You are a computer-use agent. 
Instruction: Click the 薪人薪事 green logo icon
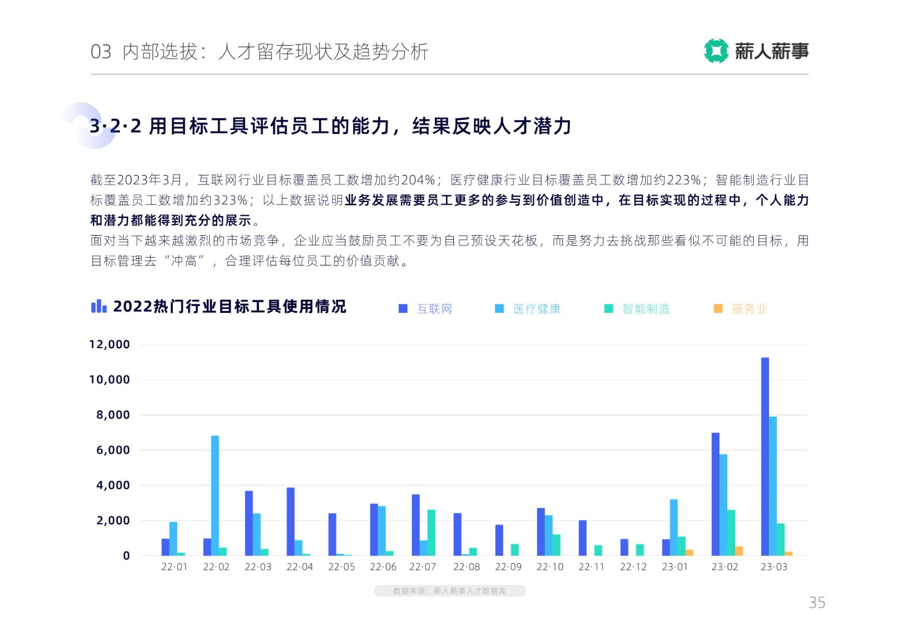(716, 51)
